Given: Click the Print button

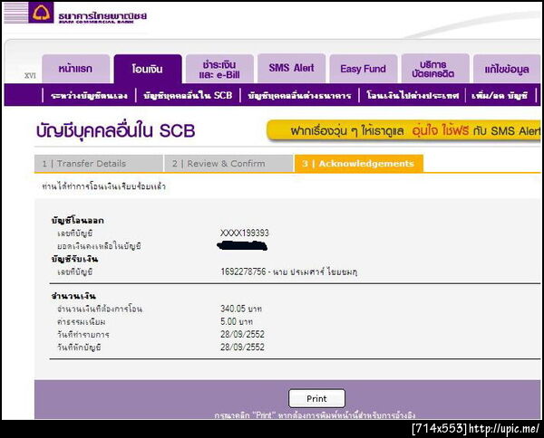Looking at the screenshot, I should (x=316, y=398).
